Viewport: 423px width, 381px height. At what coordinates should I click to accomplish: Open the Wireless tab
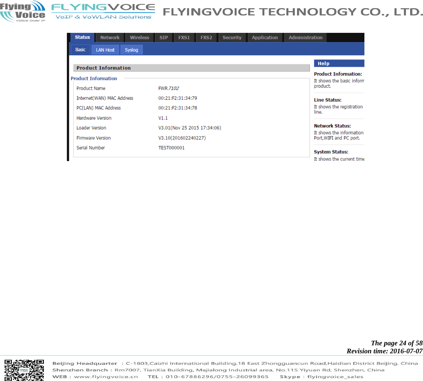tap(139, 38)
